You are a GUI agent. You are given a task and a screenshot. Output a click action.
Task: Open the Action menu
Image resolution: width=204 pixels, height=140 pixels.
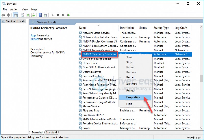[14, 9]
